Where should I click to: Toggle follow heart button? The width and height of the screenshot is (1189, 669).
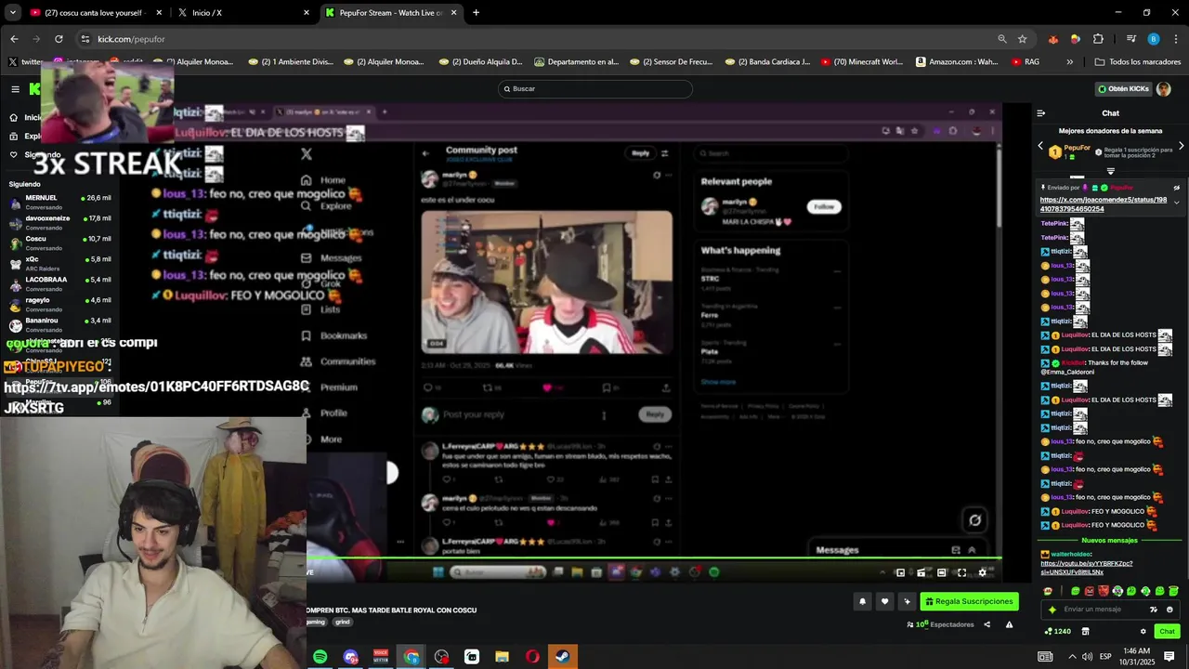point(884,601)
